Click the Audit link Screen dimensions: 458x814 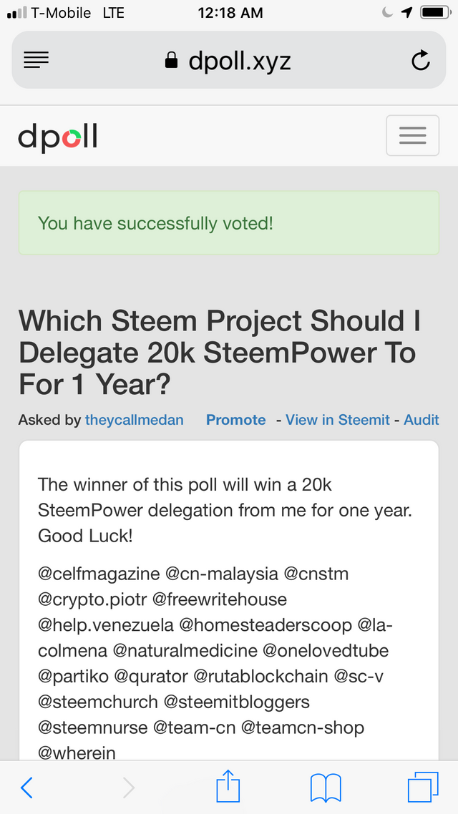coord(422,419)
